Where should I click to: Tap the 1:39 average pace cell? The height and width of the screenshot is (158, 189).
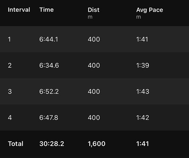[x=143, y=65]
